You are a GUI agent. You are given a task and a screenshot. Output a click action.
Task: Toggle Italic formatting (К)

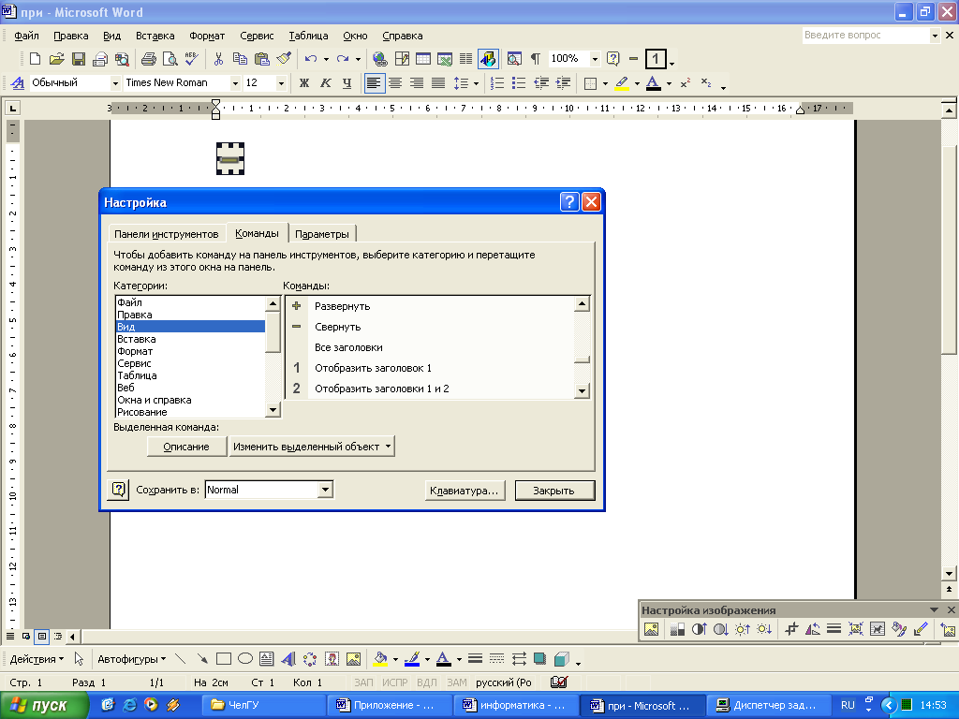pyautogui.click(x=325, y=83)
